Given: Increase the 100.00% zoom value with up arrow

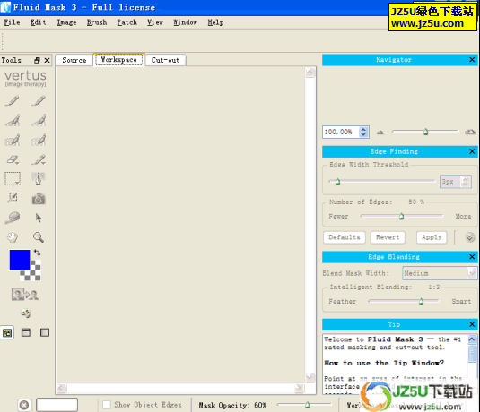Looking at the screenshot, I should (363, 129).
